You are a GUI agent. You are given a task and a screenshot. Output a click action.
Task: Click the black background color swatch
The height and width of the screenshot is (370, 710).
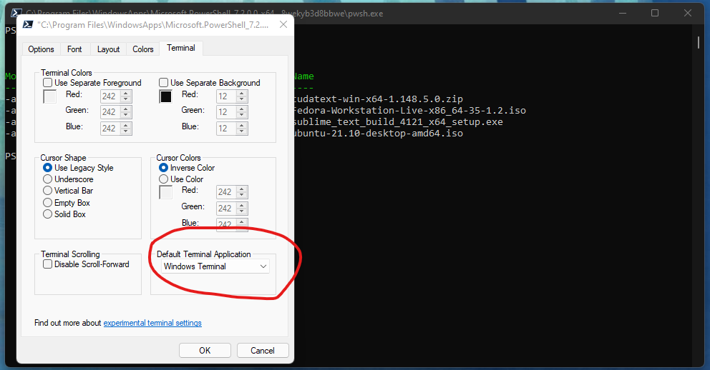click(x=166, y=96)
